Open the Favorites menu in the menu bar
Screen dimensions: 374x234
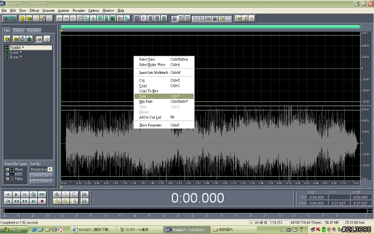[79, 11]
